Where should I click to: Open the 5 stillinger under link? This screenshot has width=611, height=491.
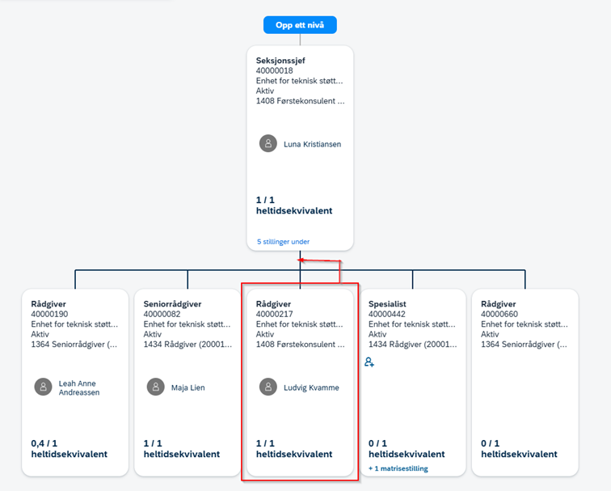(x=284, y=242)
